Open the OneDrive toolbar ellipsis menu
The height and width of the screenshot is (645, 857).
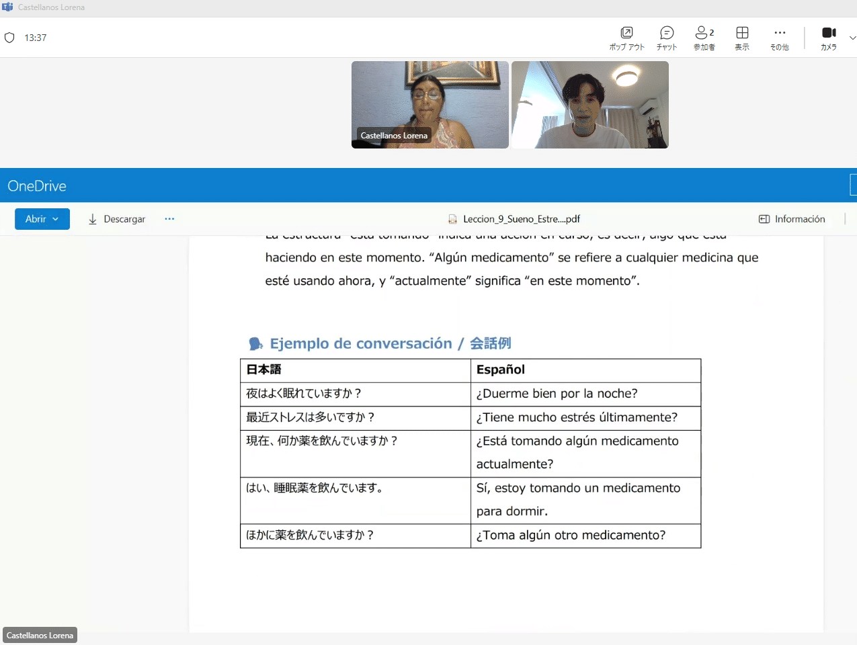coord(169,219)
